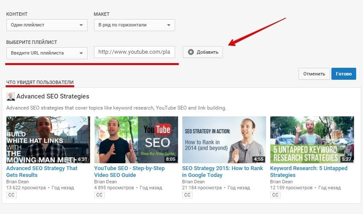
Task: Click the text 21 184 просмотра
Action: pos(202,188)
